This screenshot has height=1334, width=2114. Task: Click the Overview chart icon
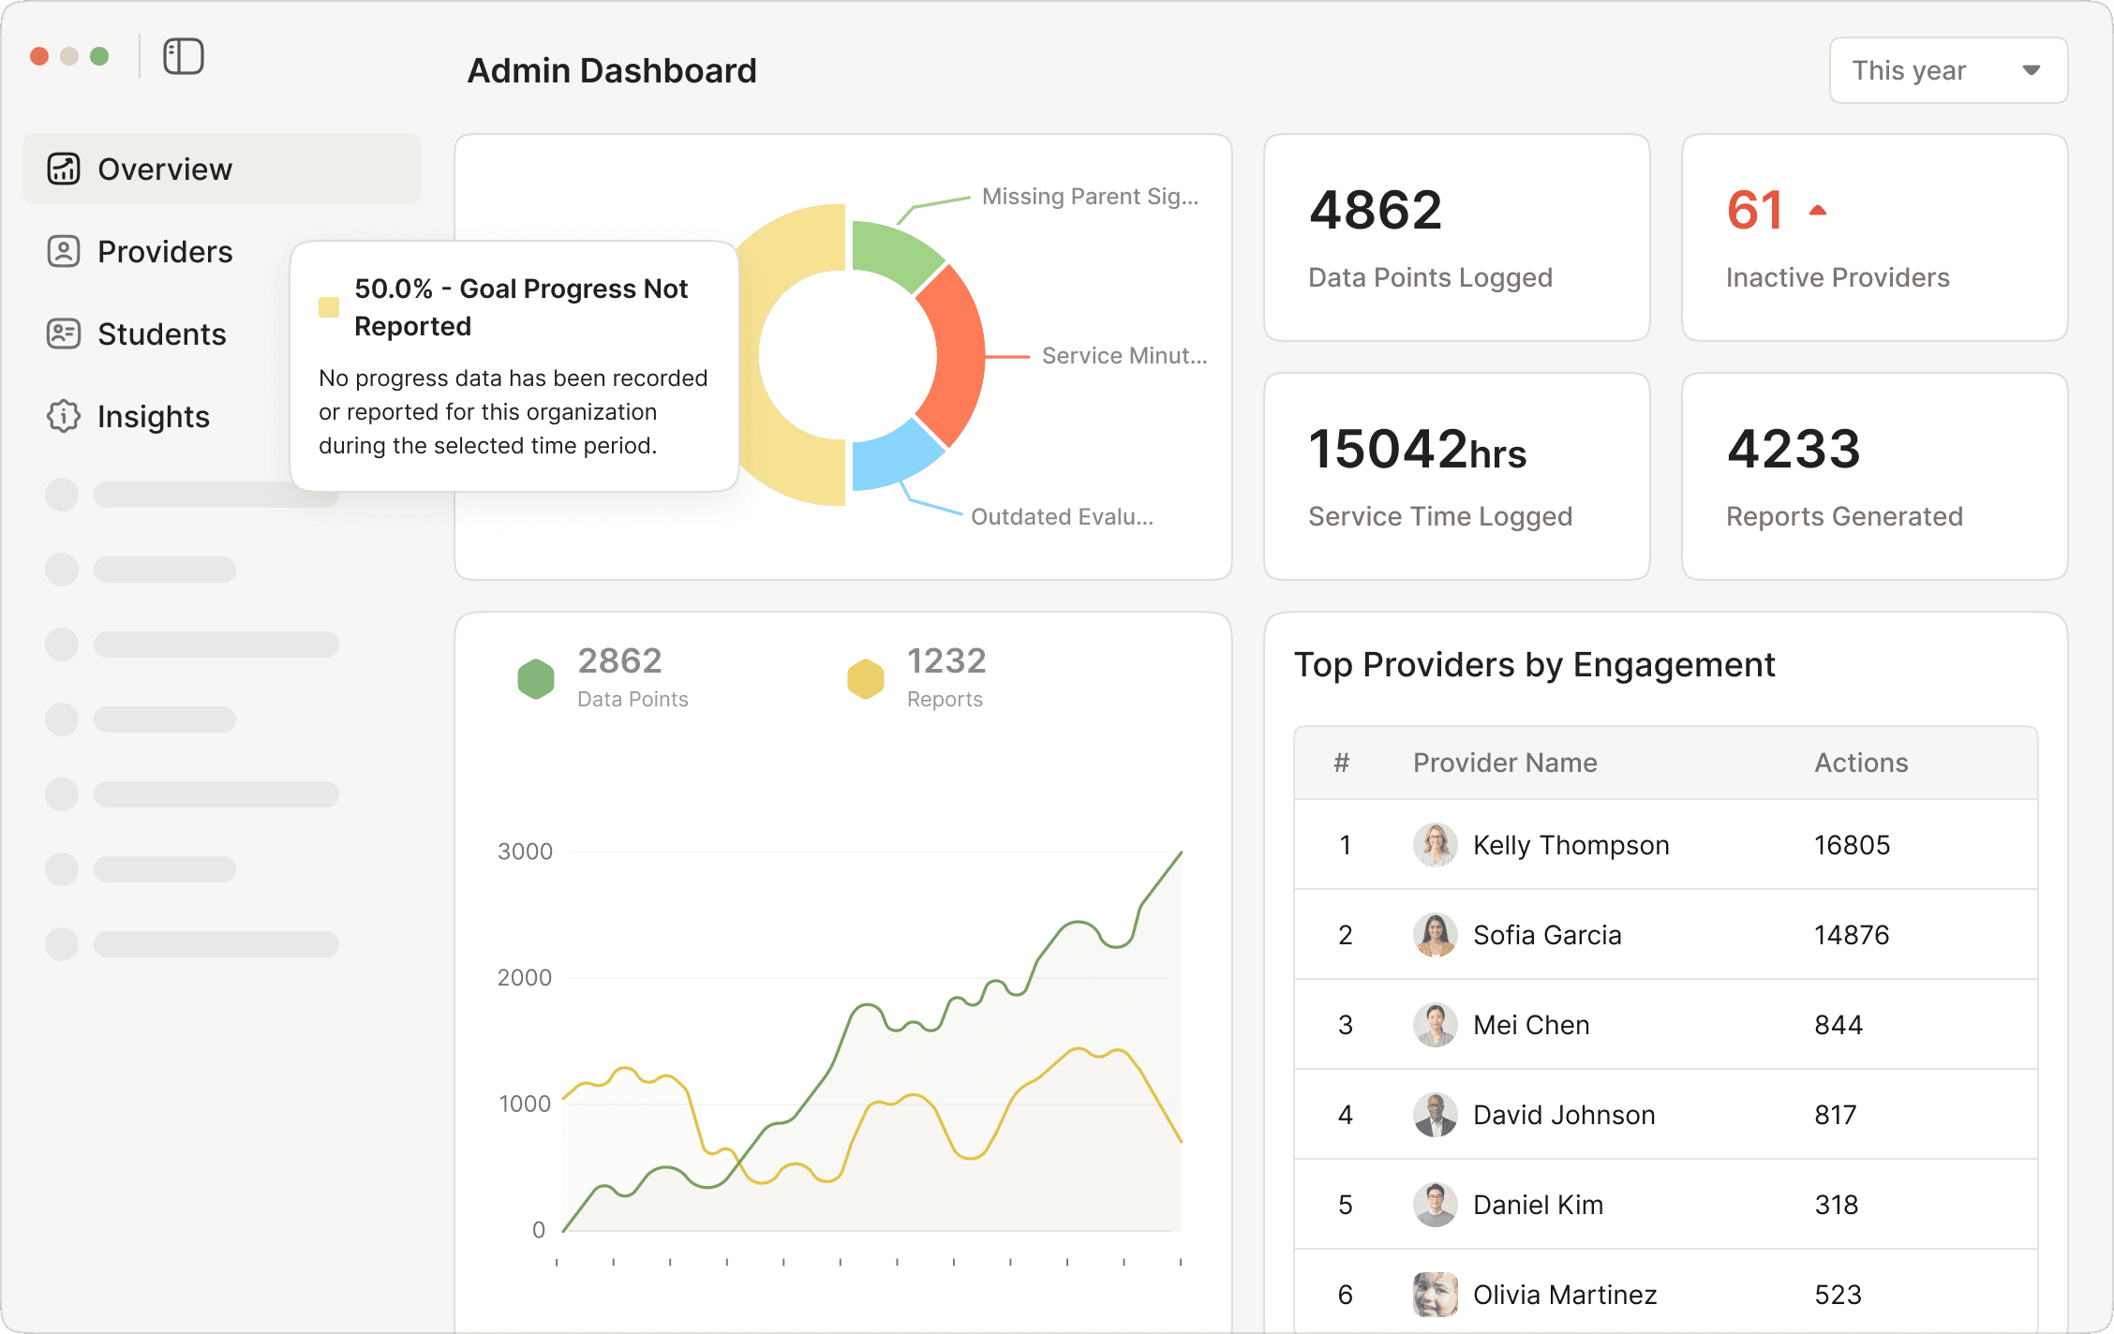[x=64, y=169]
